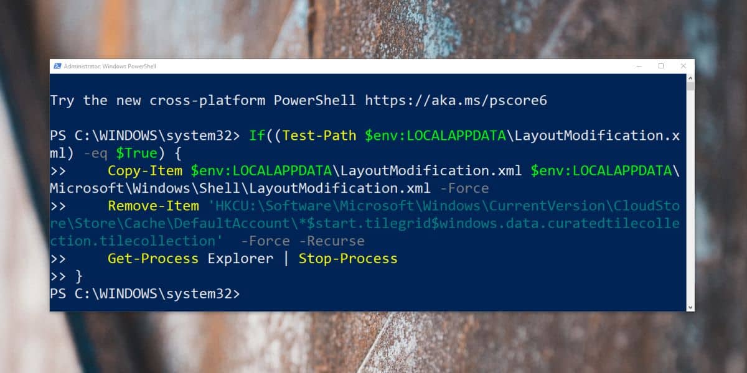The image size is (747, 373).
Task: Click the 'Stop-Process' command text
Action: [348, 258]
